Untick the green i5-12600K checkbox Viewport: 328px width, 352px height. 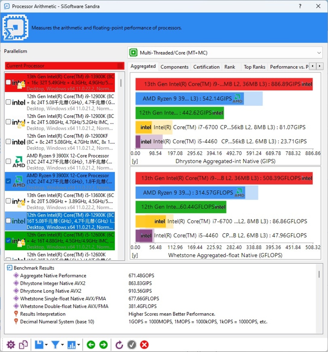click(8, 240)
